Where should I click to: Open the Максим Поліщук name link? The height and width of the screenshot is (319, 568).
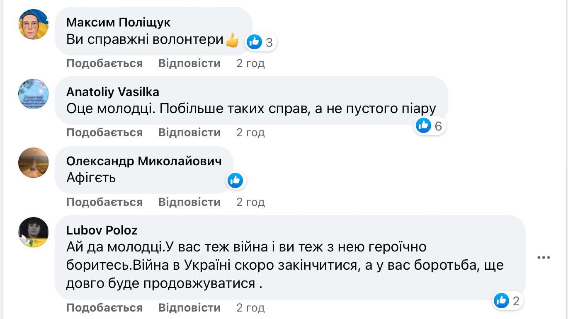[119, 22]
